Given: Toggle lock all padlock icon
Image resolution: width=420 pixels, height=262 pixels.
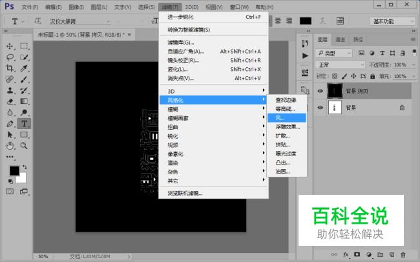Looking at the screenshot, I should click(372, 76).
